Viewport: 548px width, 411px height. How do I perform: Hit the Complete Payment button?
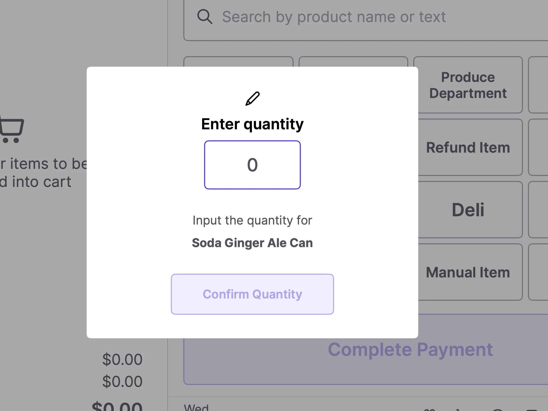(x=410, y=350)
